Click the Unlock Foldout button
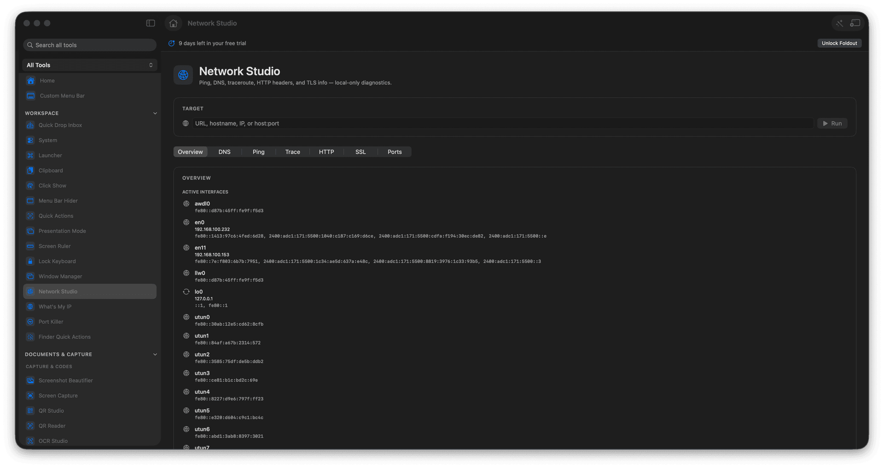The image size is (884, 468). click(839, 43)
